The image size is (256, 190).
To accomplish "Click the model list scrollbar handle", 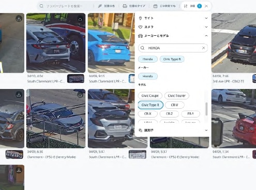I will (x=206, y=109).
